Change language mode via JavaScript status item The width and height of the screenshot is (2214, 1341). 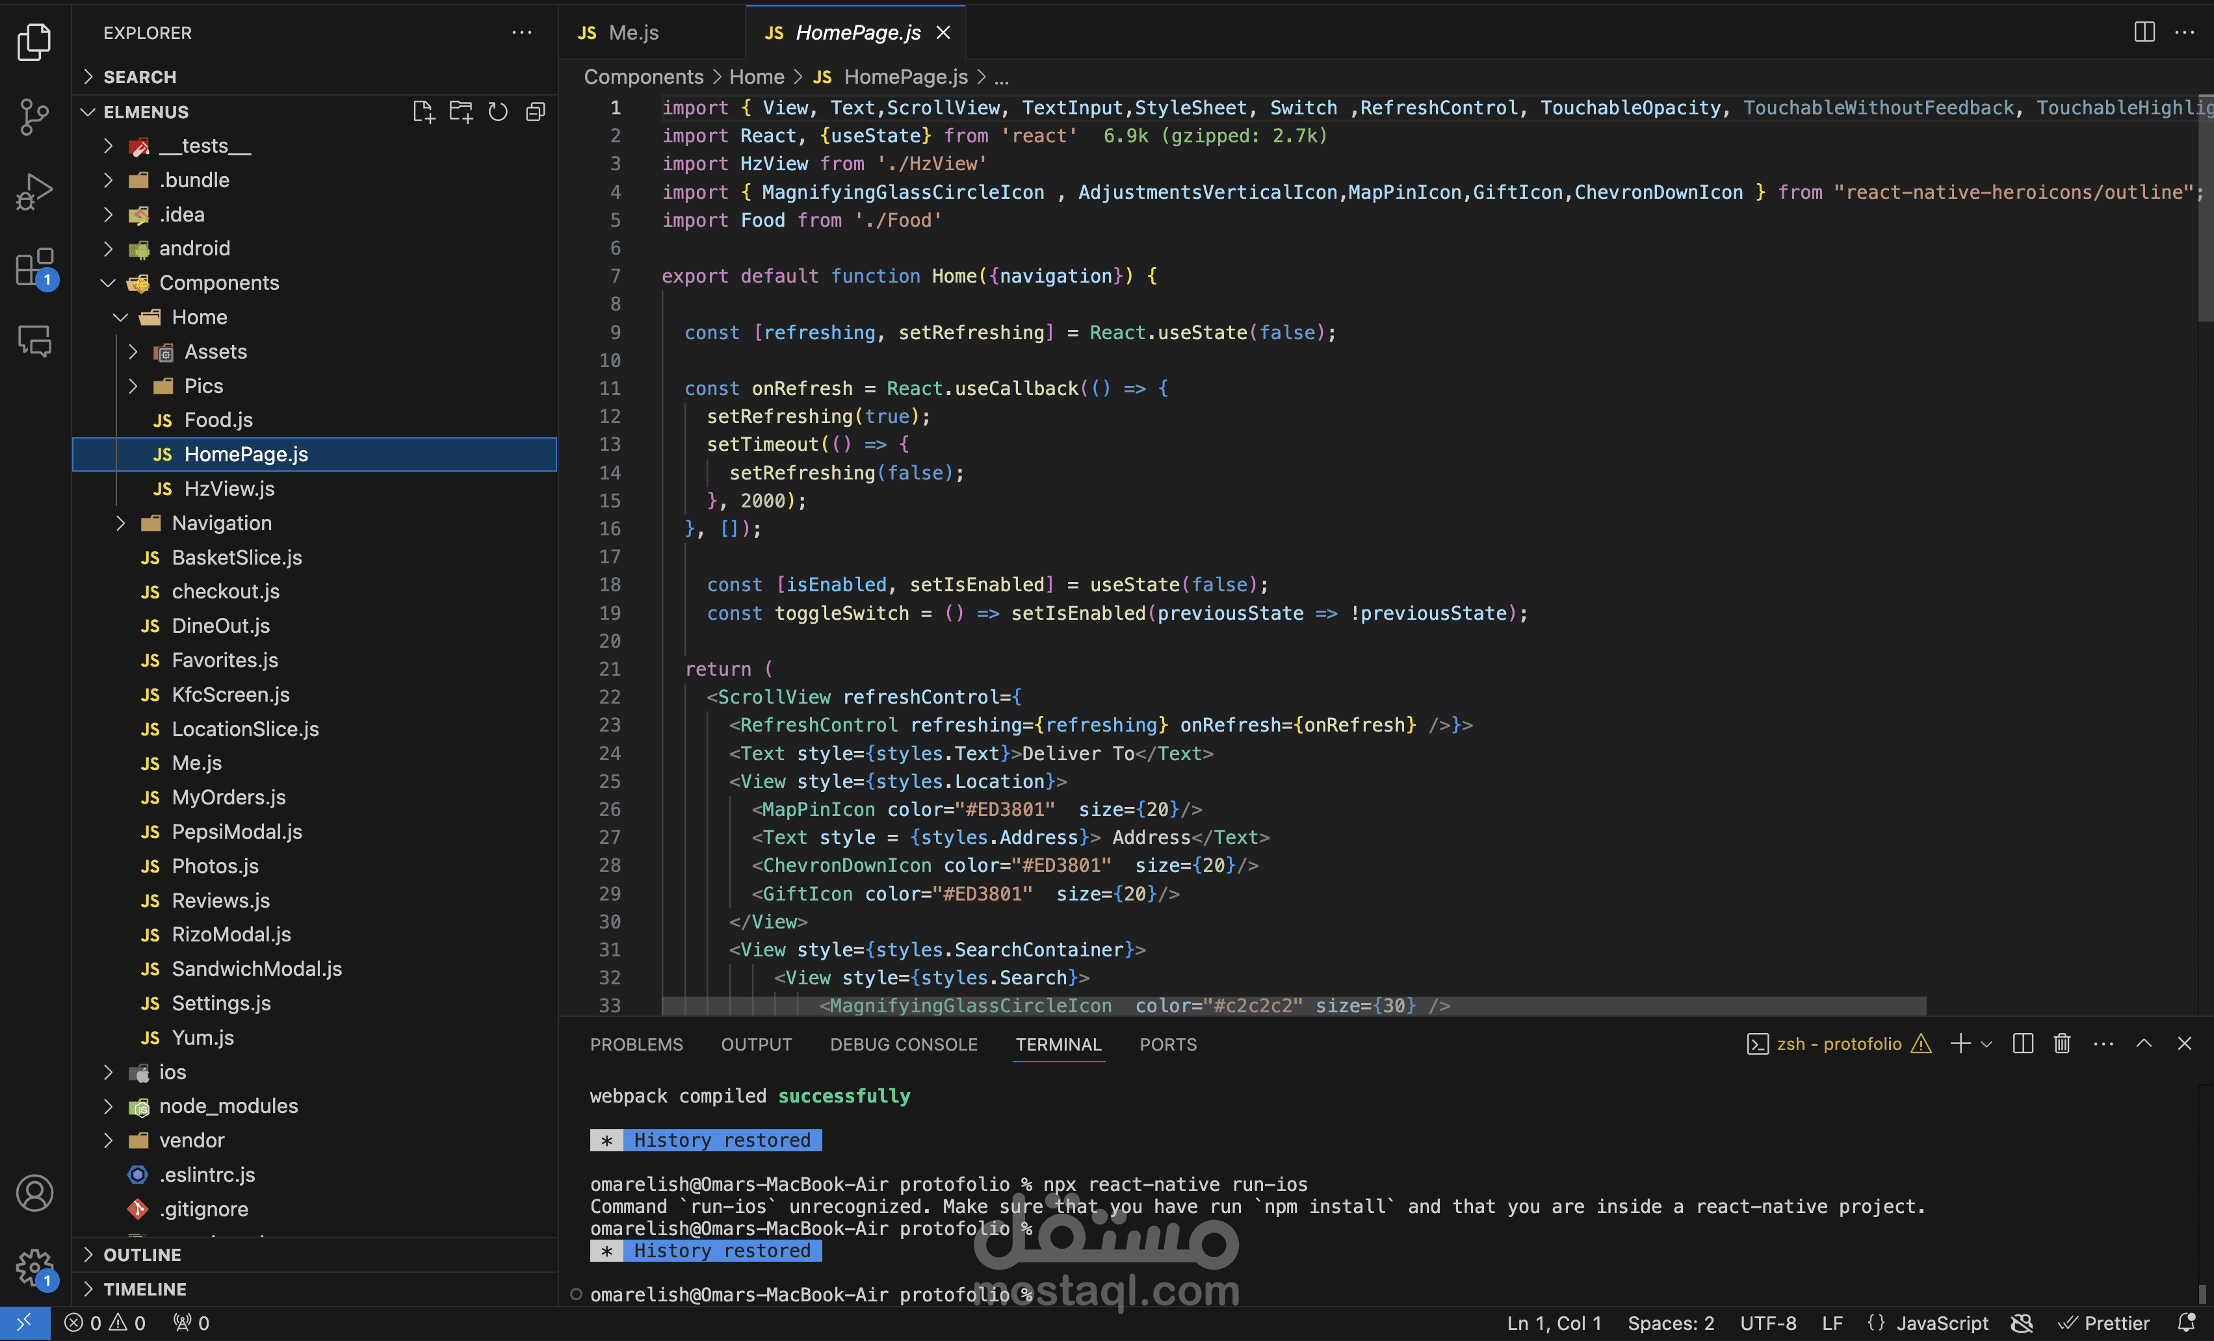(x=1942, y=1323)
